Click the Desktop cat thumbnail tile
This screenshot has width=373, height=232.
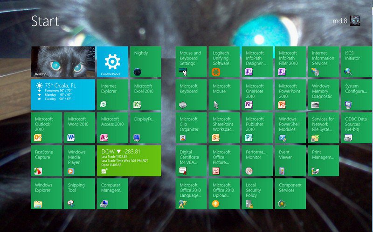(63, 62)
